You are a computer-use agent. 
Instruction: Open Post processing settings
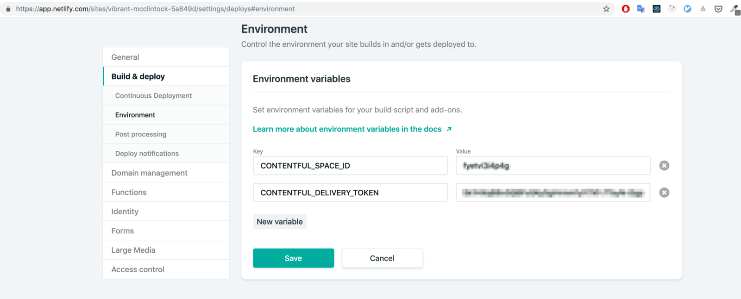coord(166,134)
